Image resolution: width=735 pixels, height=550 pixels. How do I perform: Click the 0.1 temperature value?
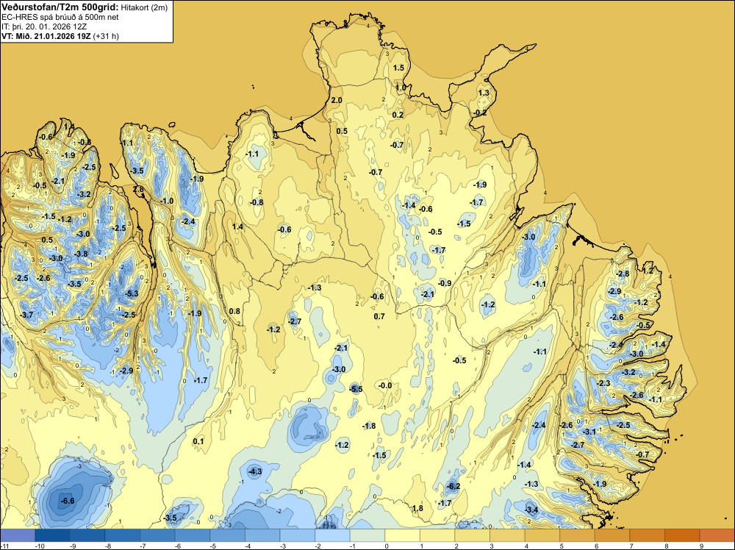[198, 441]
